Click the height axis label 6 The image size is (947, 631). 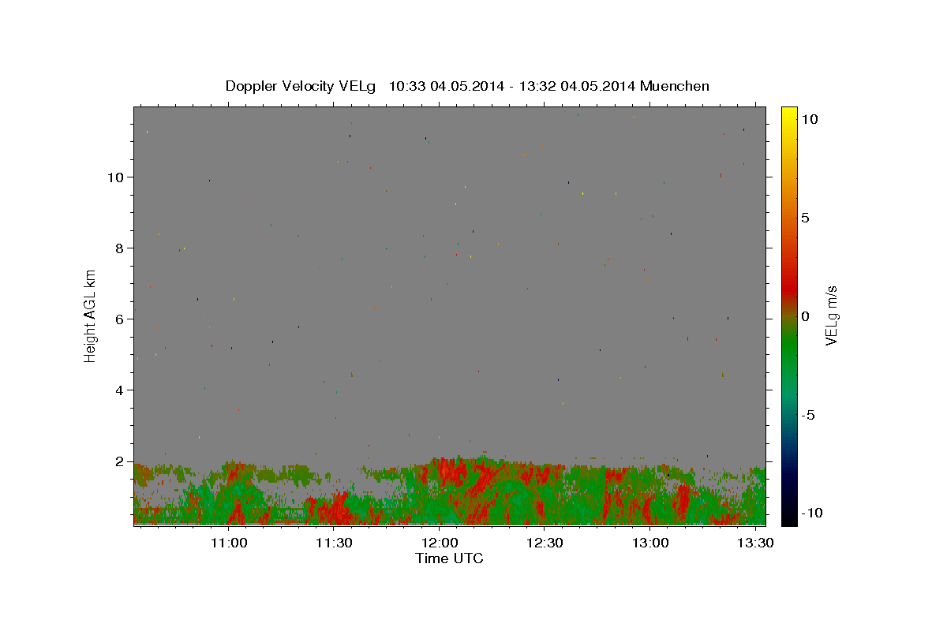[121, 319]
